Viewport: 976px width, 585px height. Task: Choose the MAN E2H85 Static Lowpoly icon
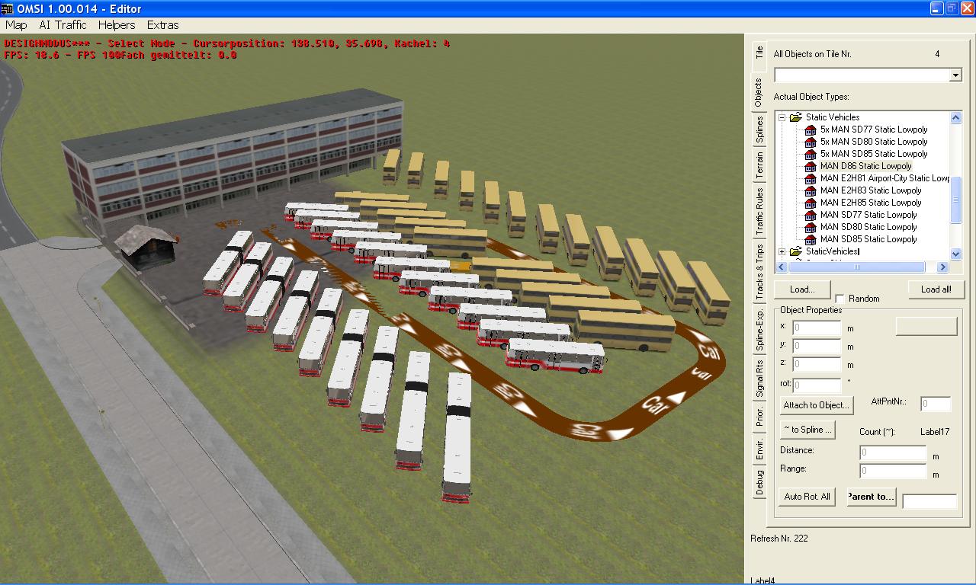pyautogui.click(x=811, y=203)
